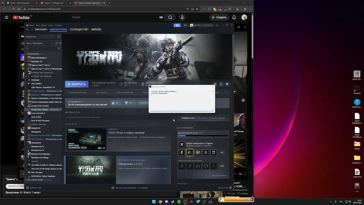Viewport: 364px width, 205px height.
Task: Start YouTube voice search microphone
Action: [182, 17]
